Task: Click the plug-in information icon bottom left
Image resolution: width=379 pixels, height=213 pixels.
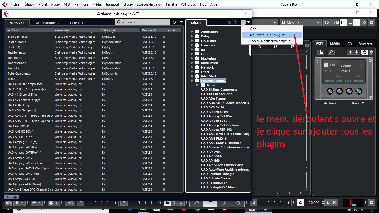Action: tap(7, 196)
